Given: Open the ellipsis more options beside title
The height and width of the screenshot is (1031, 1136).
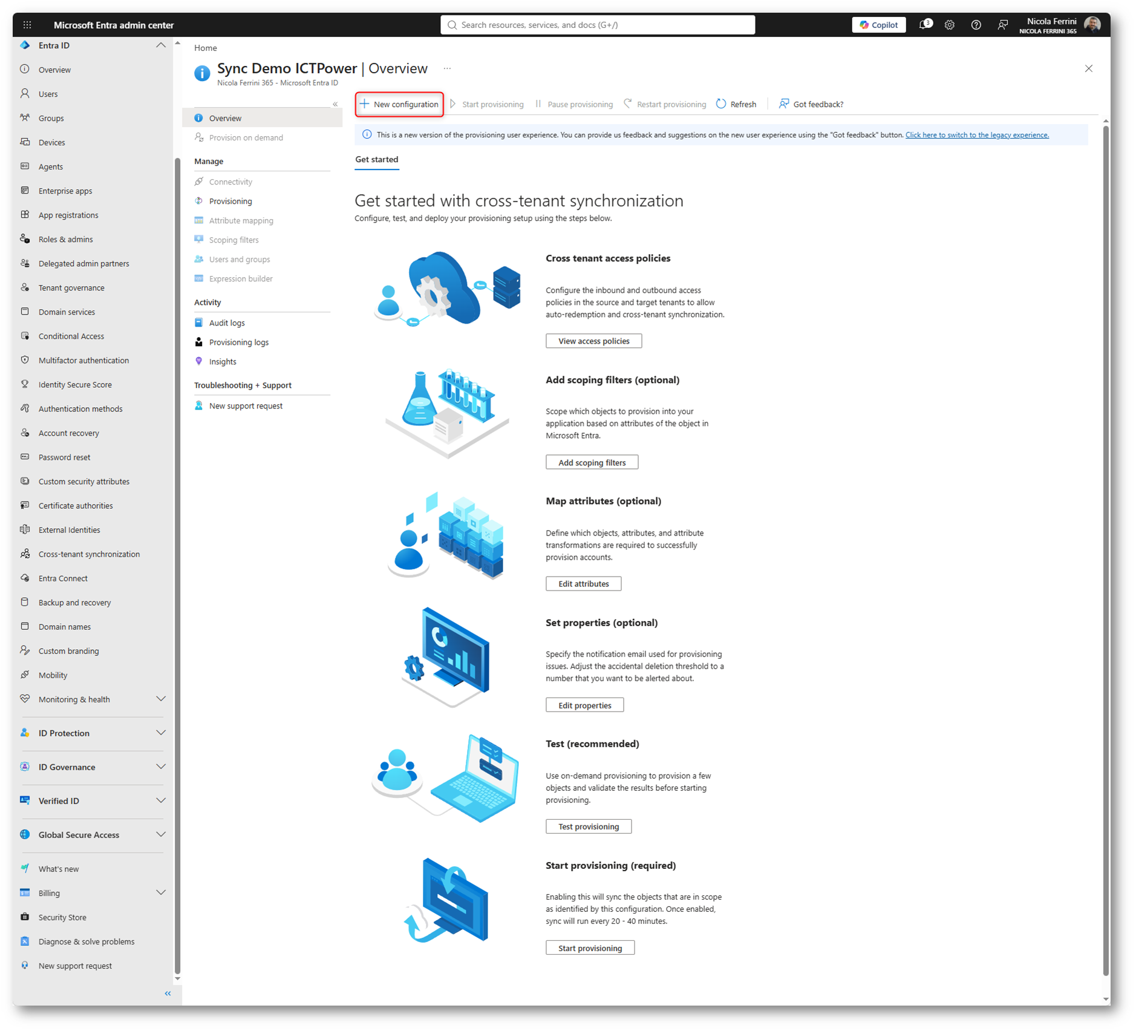Looking at the screenshot, I should [447, 68].
